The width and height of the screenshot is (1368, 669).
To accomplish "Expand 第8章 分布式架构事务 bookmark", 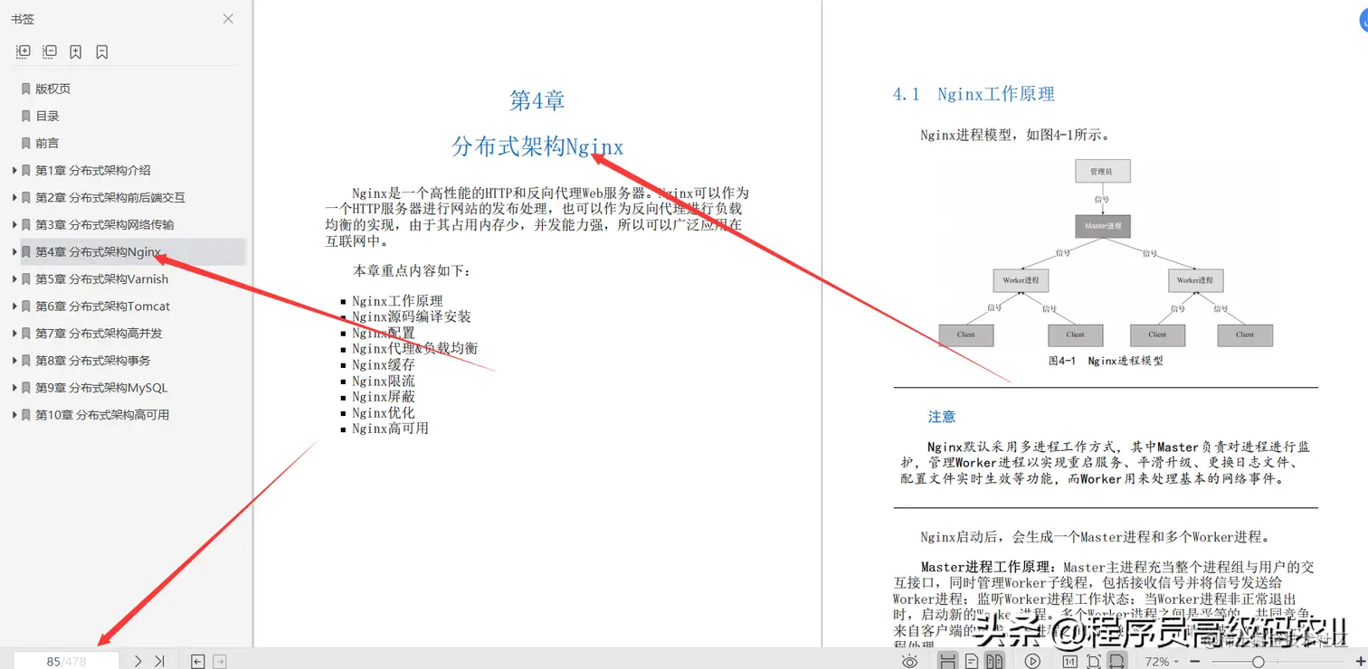I will click(x=14, y=360).
